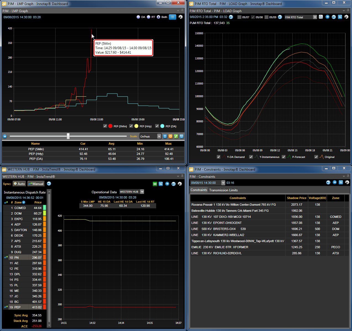The height and width of the screenshot is (331, 352).
Task: Click blue arrow icon in InstaTrend toolbar
Action: pos(167,184)
